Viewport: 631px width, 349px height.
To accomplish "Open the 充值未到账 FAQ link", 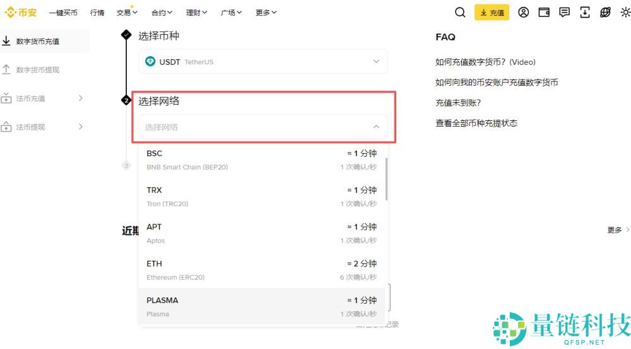I will pyautogui.click(x=458, y=103).
